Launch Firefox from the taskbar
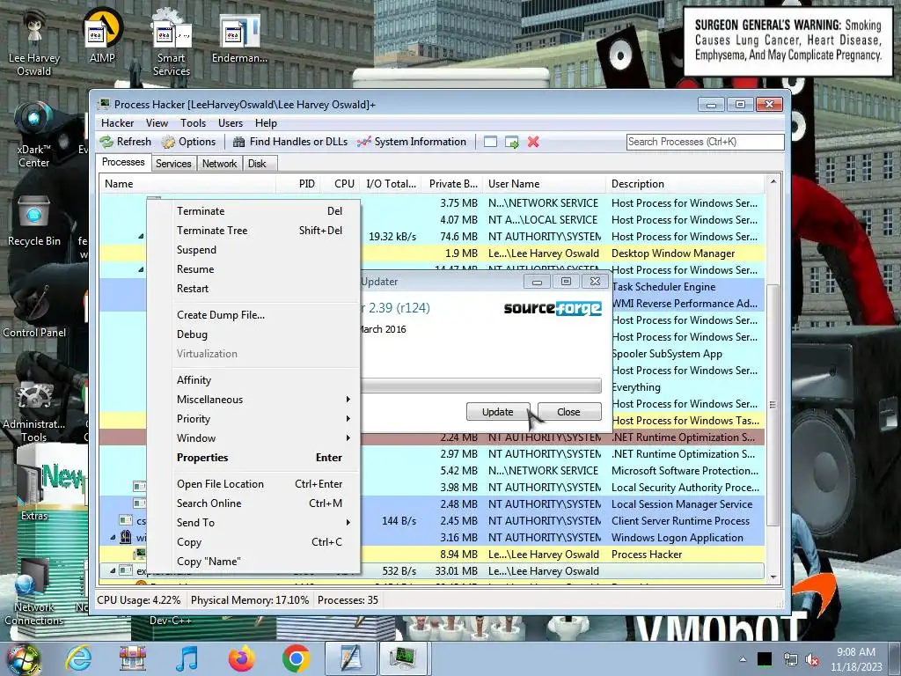This screenshot has width=901, height=676. pos(241,658)
